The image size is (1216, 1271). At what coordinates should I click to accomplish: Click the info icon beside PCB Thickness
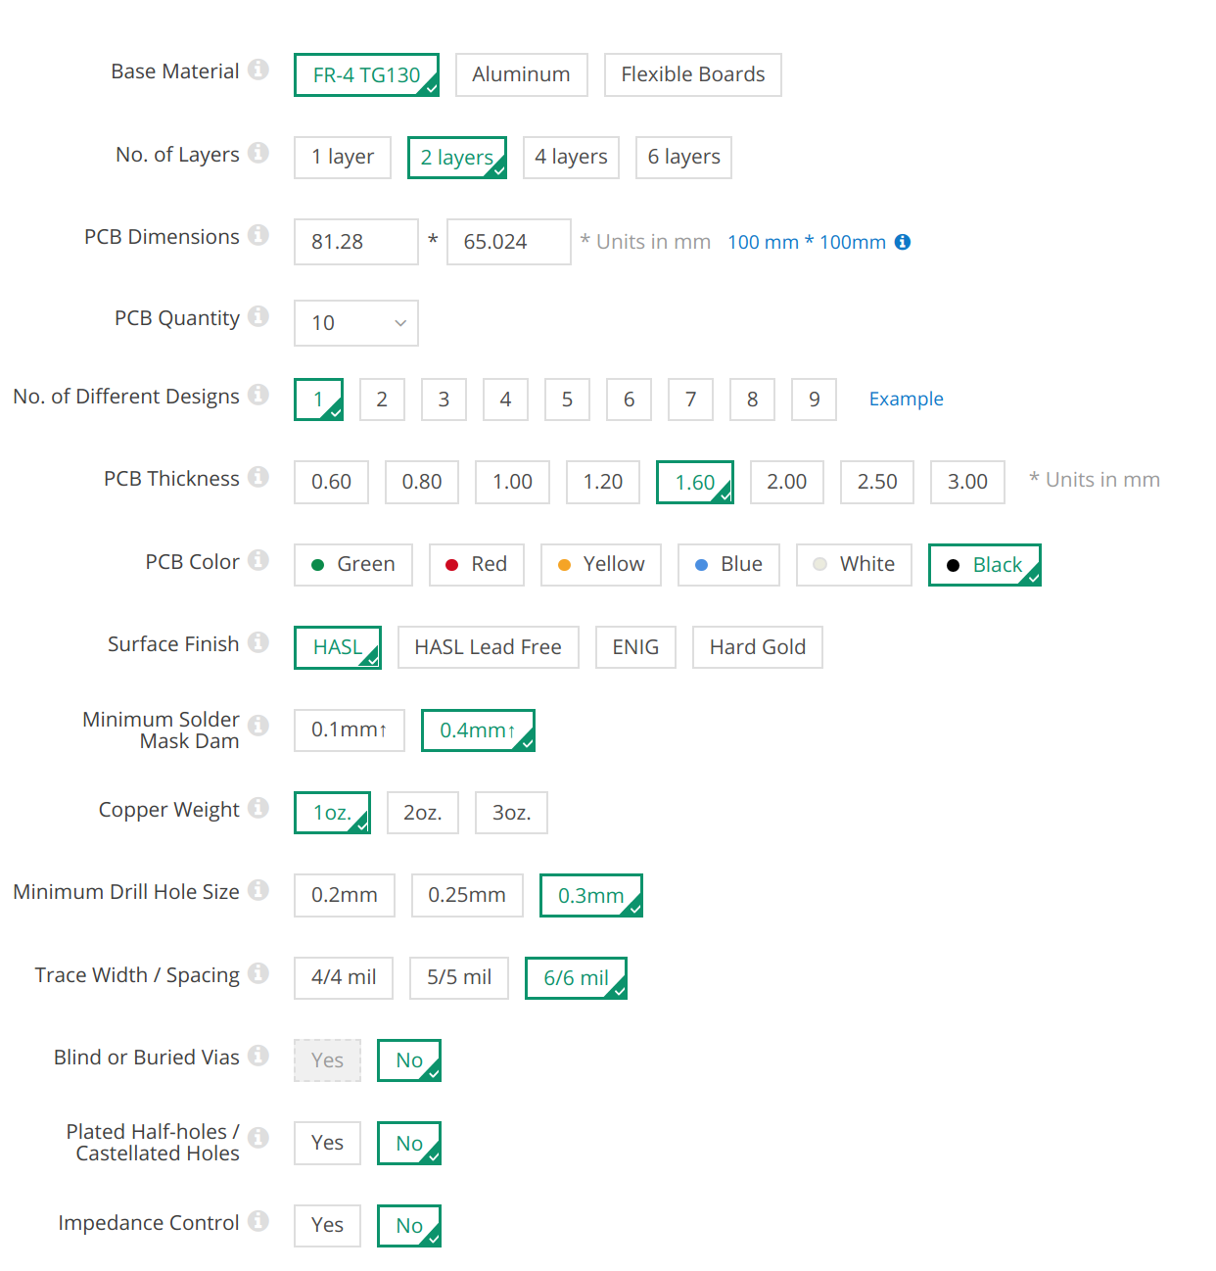258,477
